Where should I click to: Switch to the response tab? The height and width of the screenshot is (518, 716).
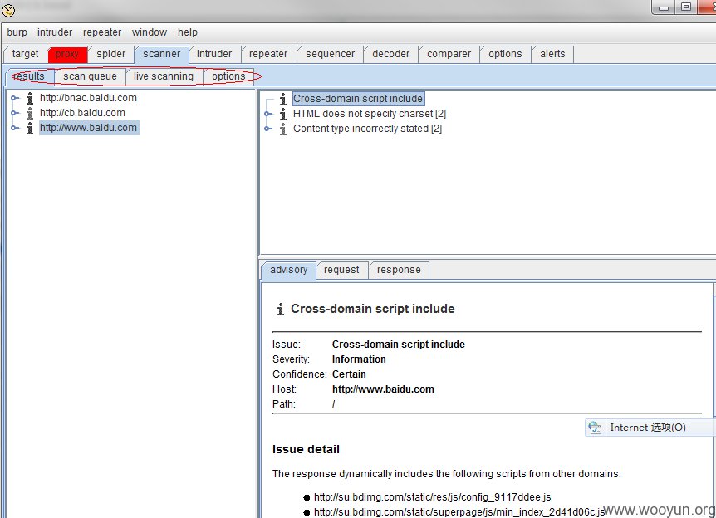click(399, 270)
